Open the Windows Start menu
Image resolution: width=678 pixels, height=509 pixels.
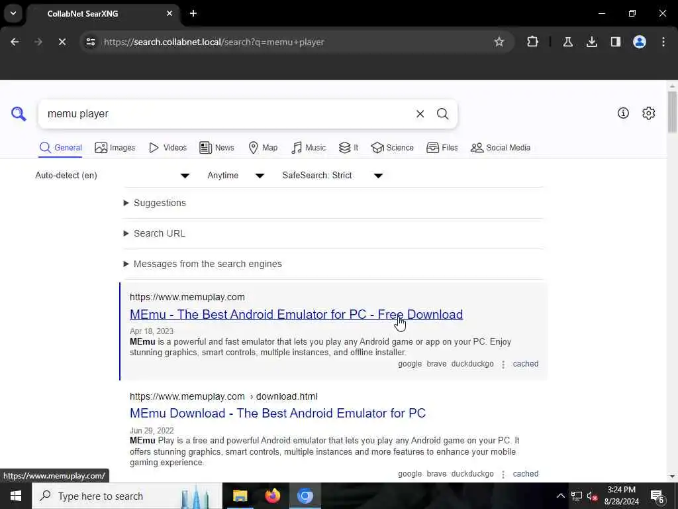(x=16, y=496)
